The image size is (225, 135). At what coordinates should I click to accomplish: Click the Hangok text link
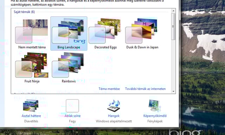(114, 116)
